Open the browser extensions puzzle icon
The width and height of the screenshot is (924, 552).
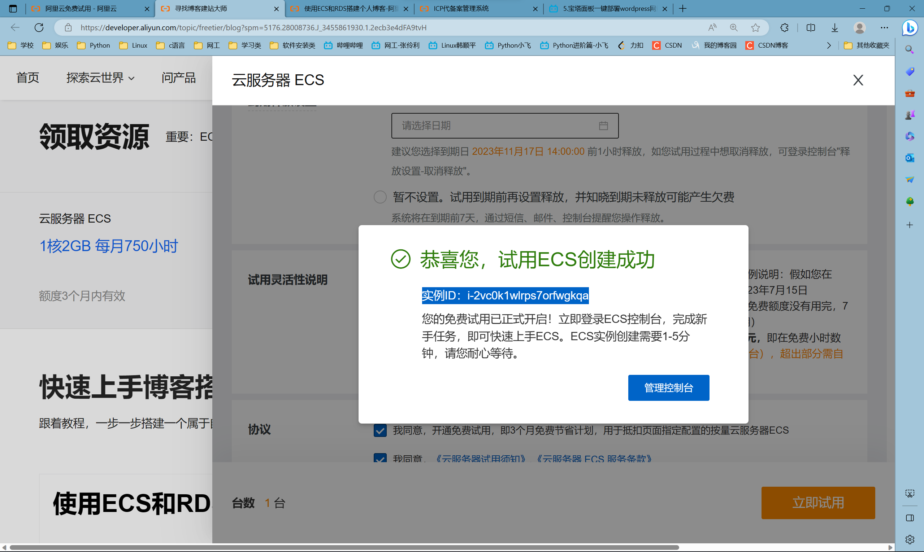pyautogui.click(x=784, y=27)
